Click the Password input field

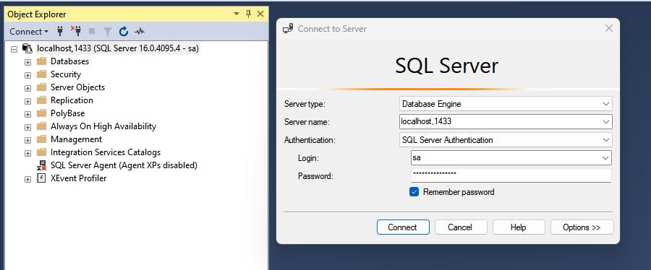pyautogui.click(x=511, y=175)
